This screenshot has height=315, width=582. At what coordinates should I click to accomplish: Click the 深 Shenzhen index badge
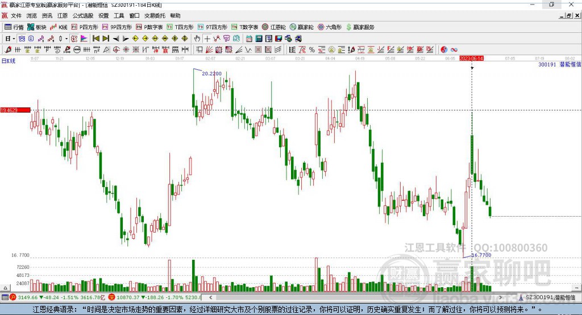point(111,297)
